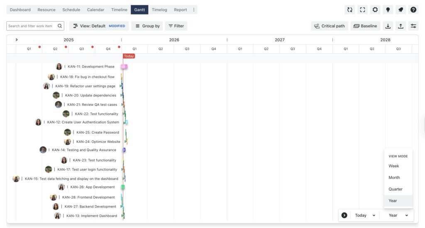This screenshot has width=425, height=228.
Task: Switch to the Timelog tab
Action: point(159,10)
